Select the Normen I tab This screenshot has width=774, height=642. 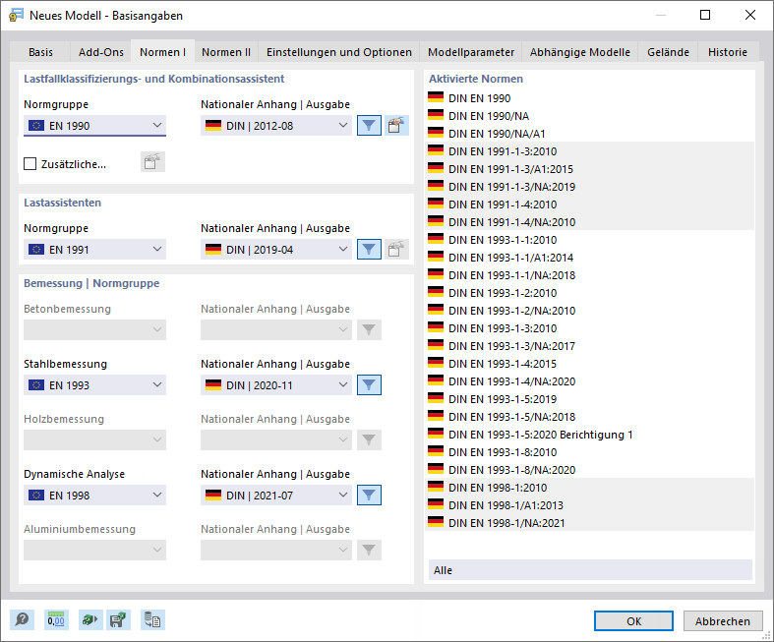pos(163,51)
